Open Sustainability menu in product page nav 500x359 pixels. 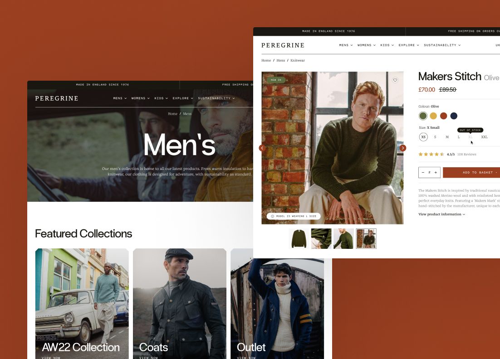tap(442, 45)
